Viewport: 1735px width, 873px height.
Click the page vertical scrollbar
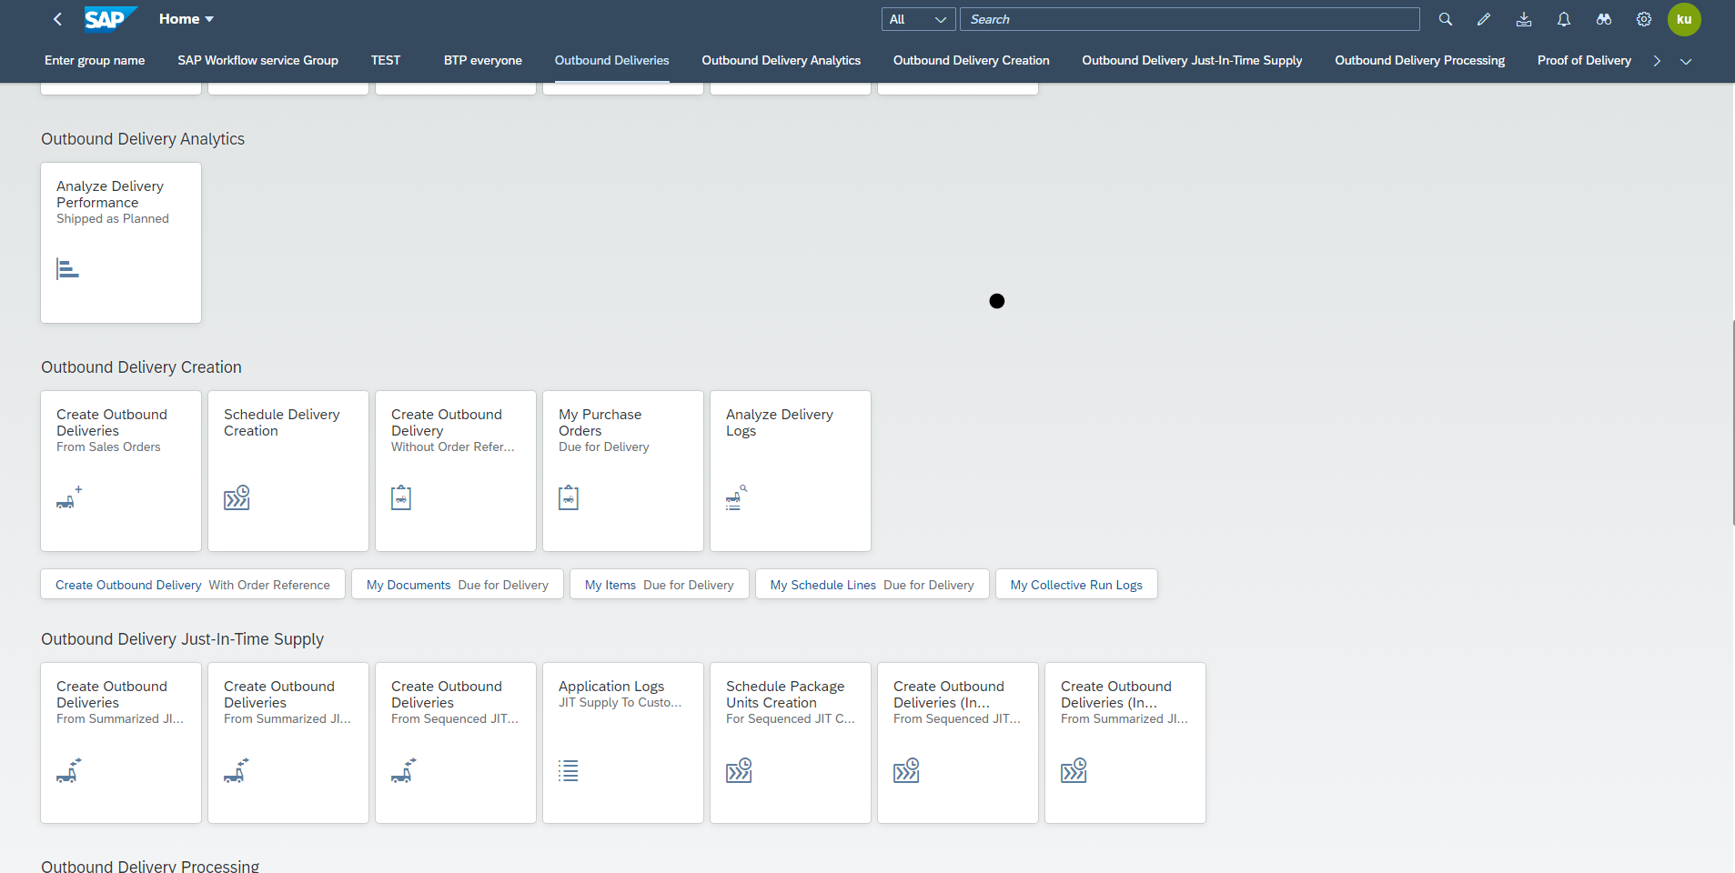[1731, 422]
